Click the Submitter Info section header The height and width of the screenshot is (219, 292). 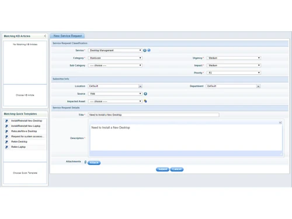click(170, 79)
